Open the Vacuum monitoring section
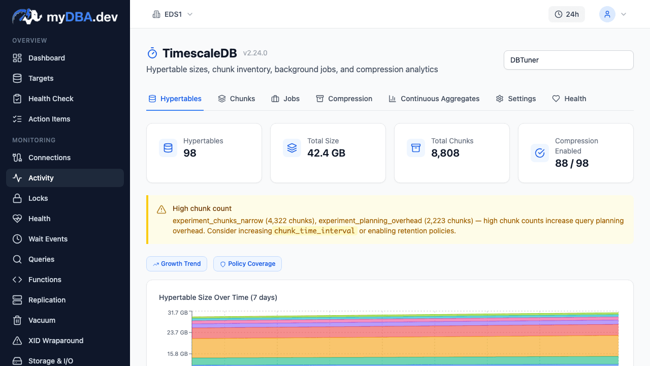Viewport: 650px width, 366px height. click(42, 320)
